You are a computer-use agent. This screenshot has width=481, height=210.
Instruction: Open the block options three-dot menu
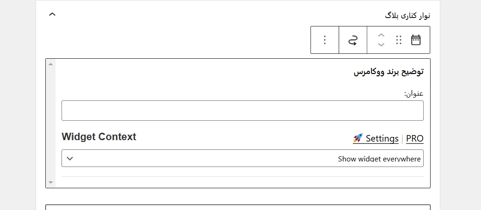(325, 40)
